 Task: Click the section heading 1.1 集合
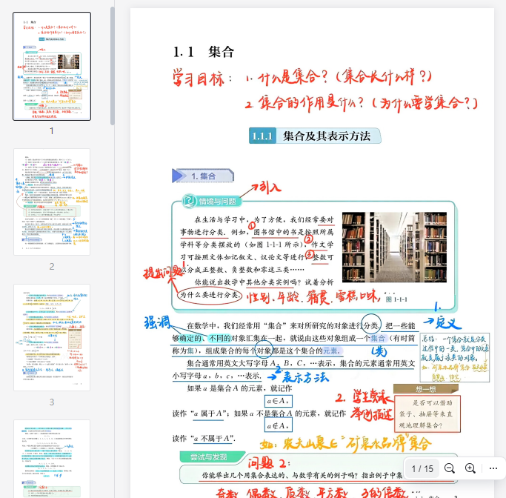click(203, 52)
